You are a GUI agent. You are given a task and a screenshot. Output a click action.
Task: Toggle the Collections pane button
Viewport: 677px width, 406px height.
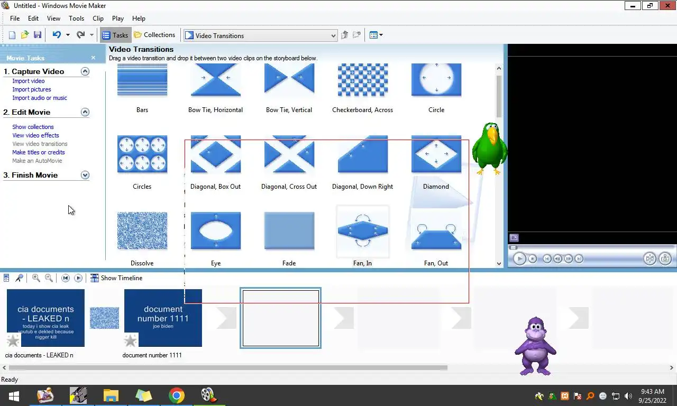click(154, 35)
